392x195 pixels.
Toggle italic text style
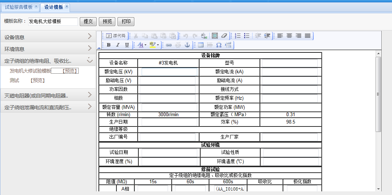117,45
